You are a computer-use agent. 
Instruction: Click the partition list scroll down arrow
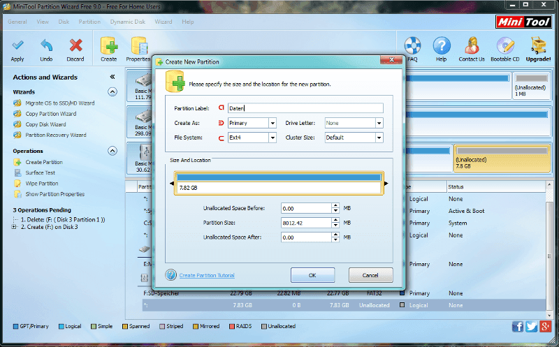point(549,315)
